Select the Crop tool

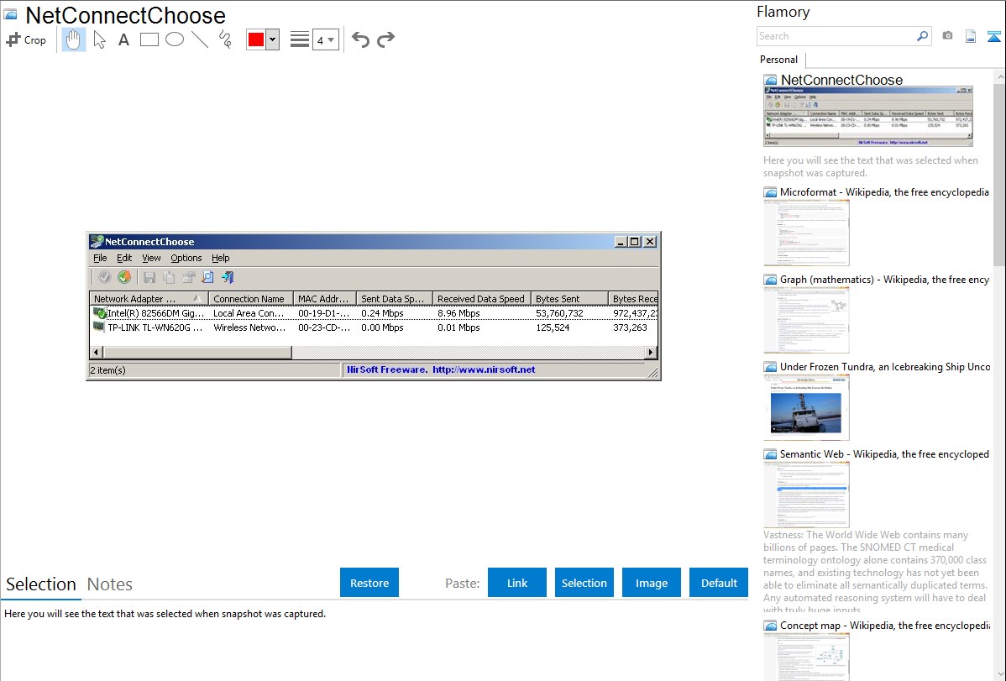pos(26,39)
